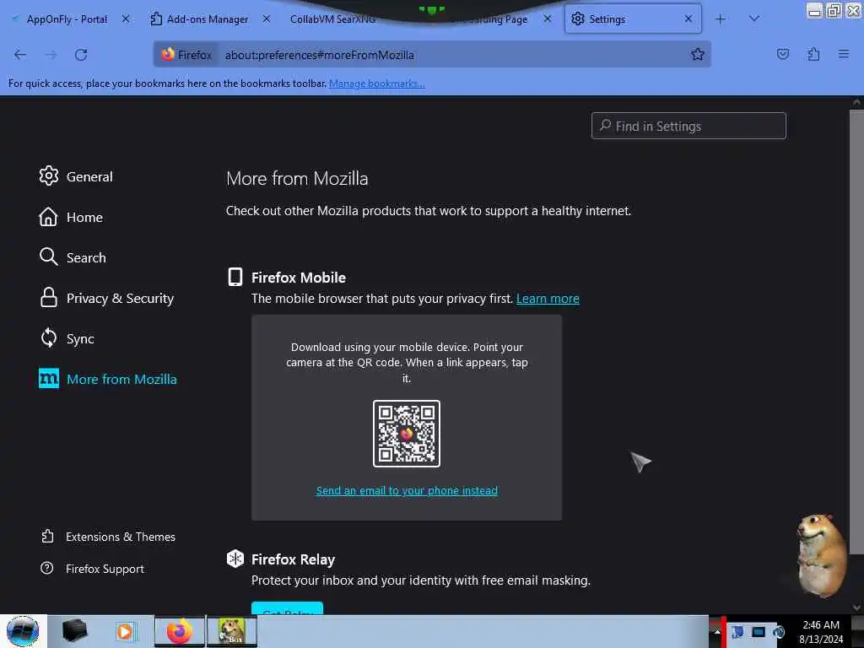
Task: Click the Learn more link for Firefox Mobile
Action: click(548, 299)
